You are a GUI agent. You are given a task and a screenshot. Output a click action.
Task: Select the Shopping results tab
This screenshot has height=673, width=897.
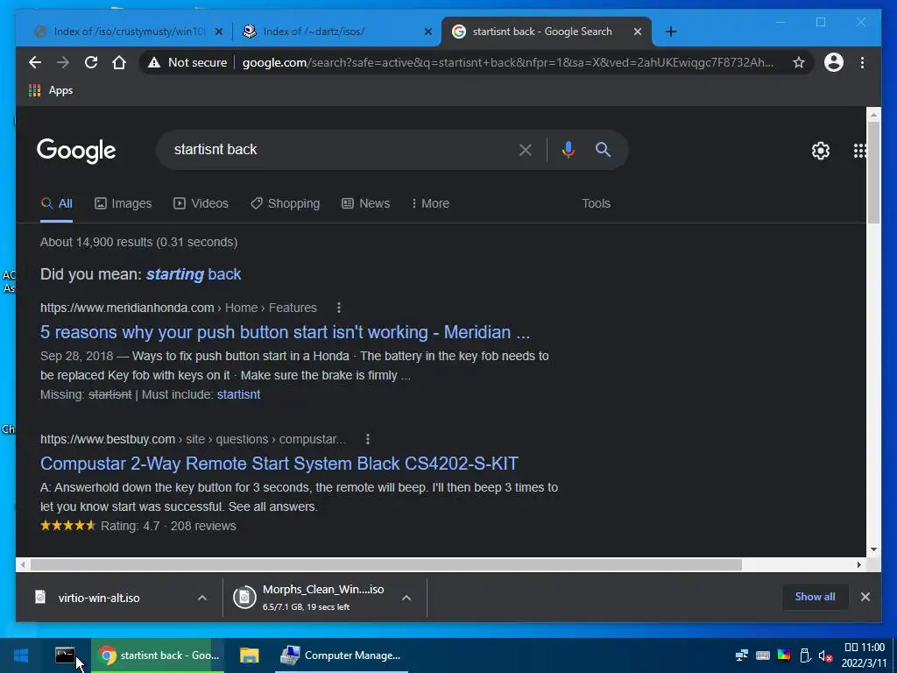pos(285,203)
